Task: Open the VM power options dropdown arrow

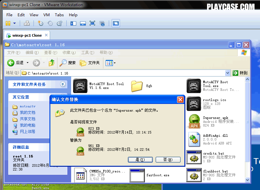Action: point(15,23)
